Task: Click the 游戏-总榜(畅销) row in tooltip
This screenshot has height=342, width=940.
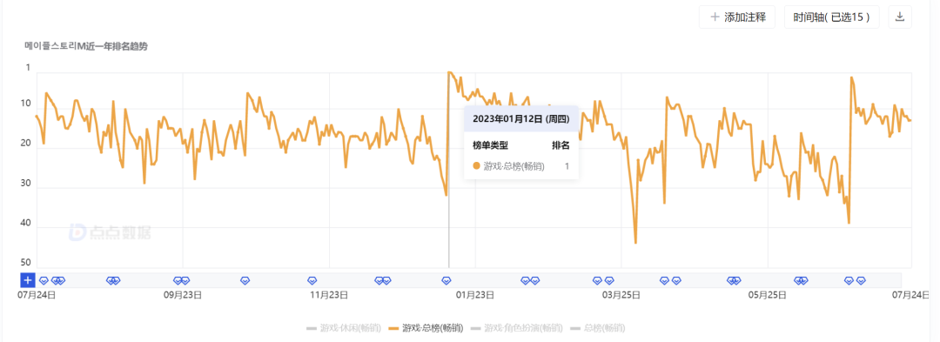Action: tap(521, 166)
